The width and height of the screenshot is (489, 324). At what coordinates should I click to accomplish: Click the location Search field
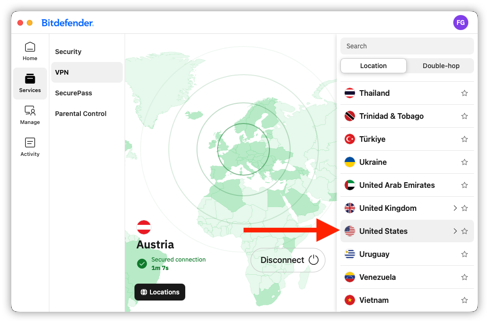pos(407,46)
